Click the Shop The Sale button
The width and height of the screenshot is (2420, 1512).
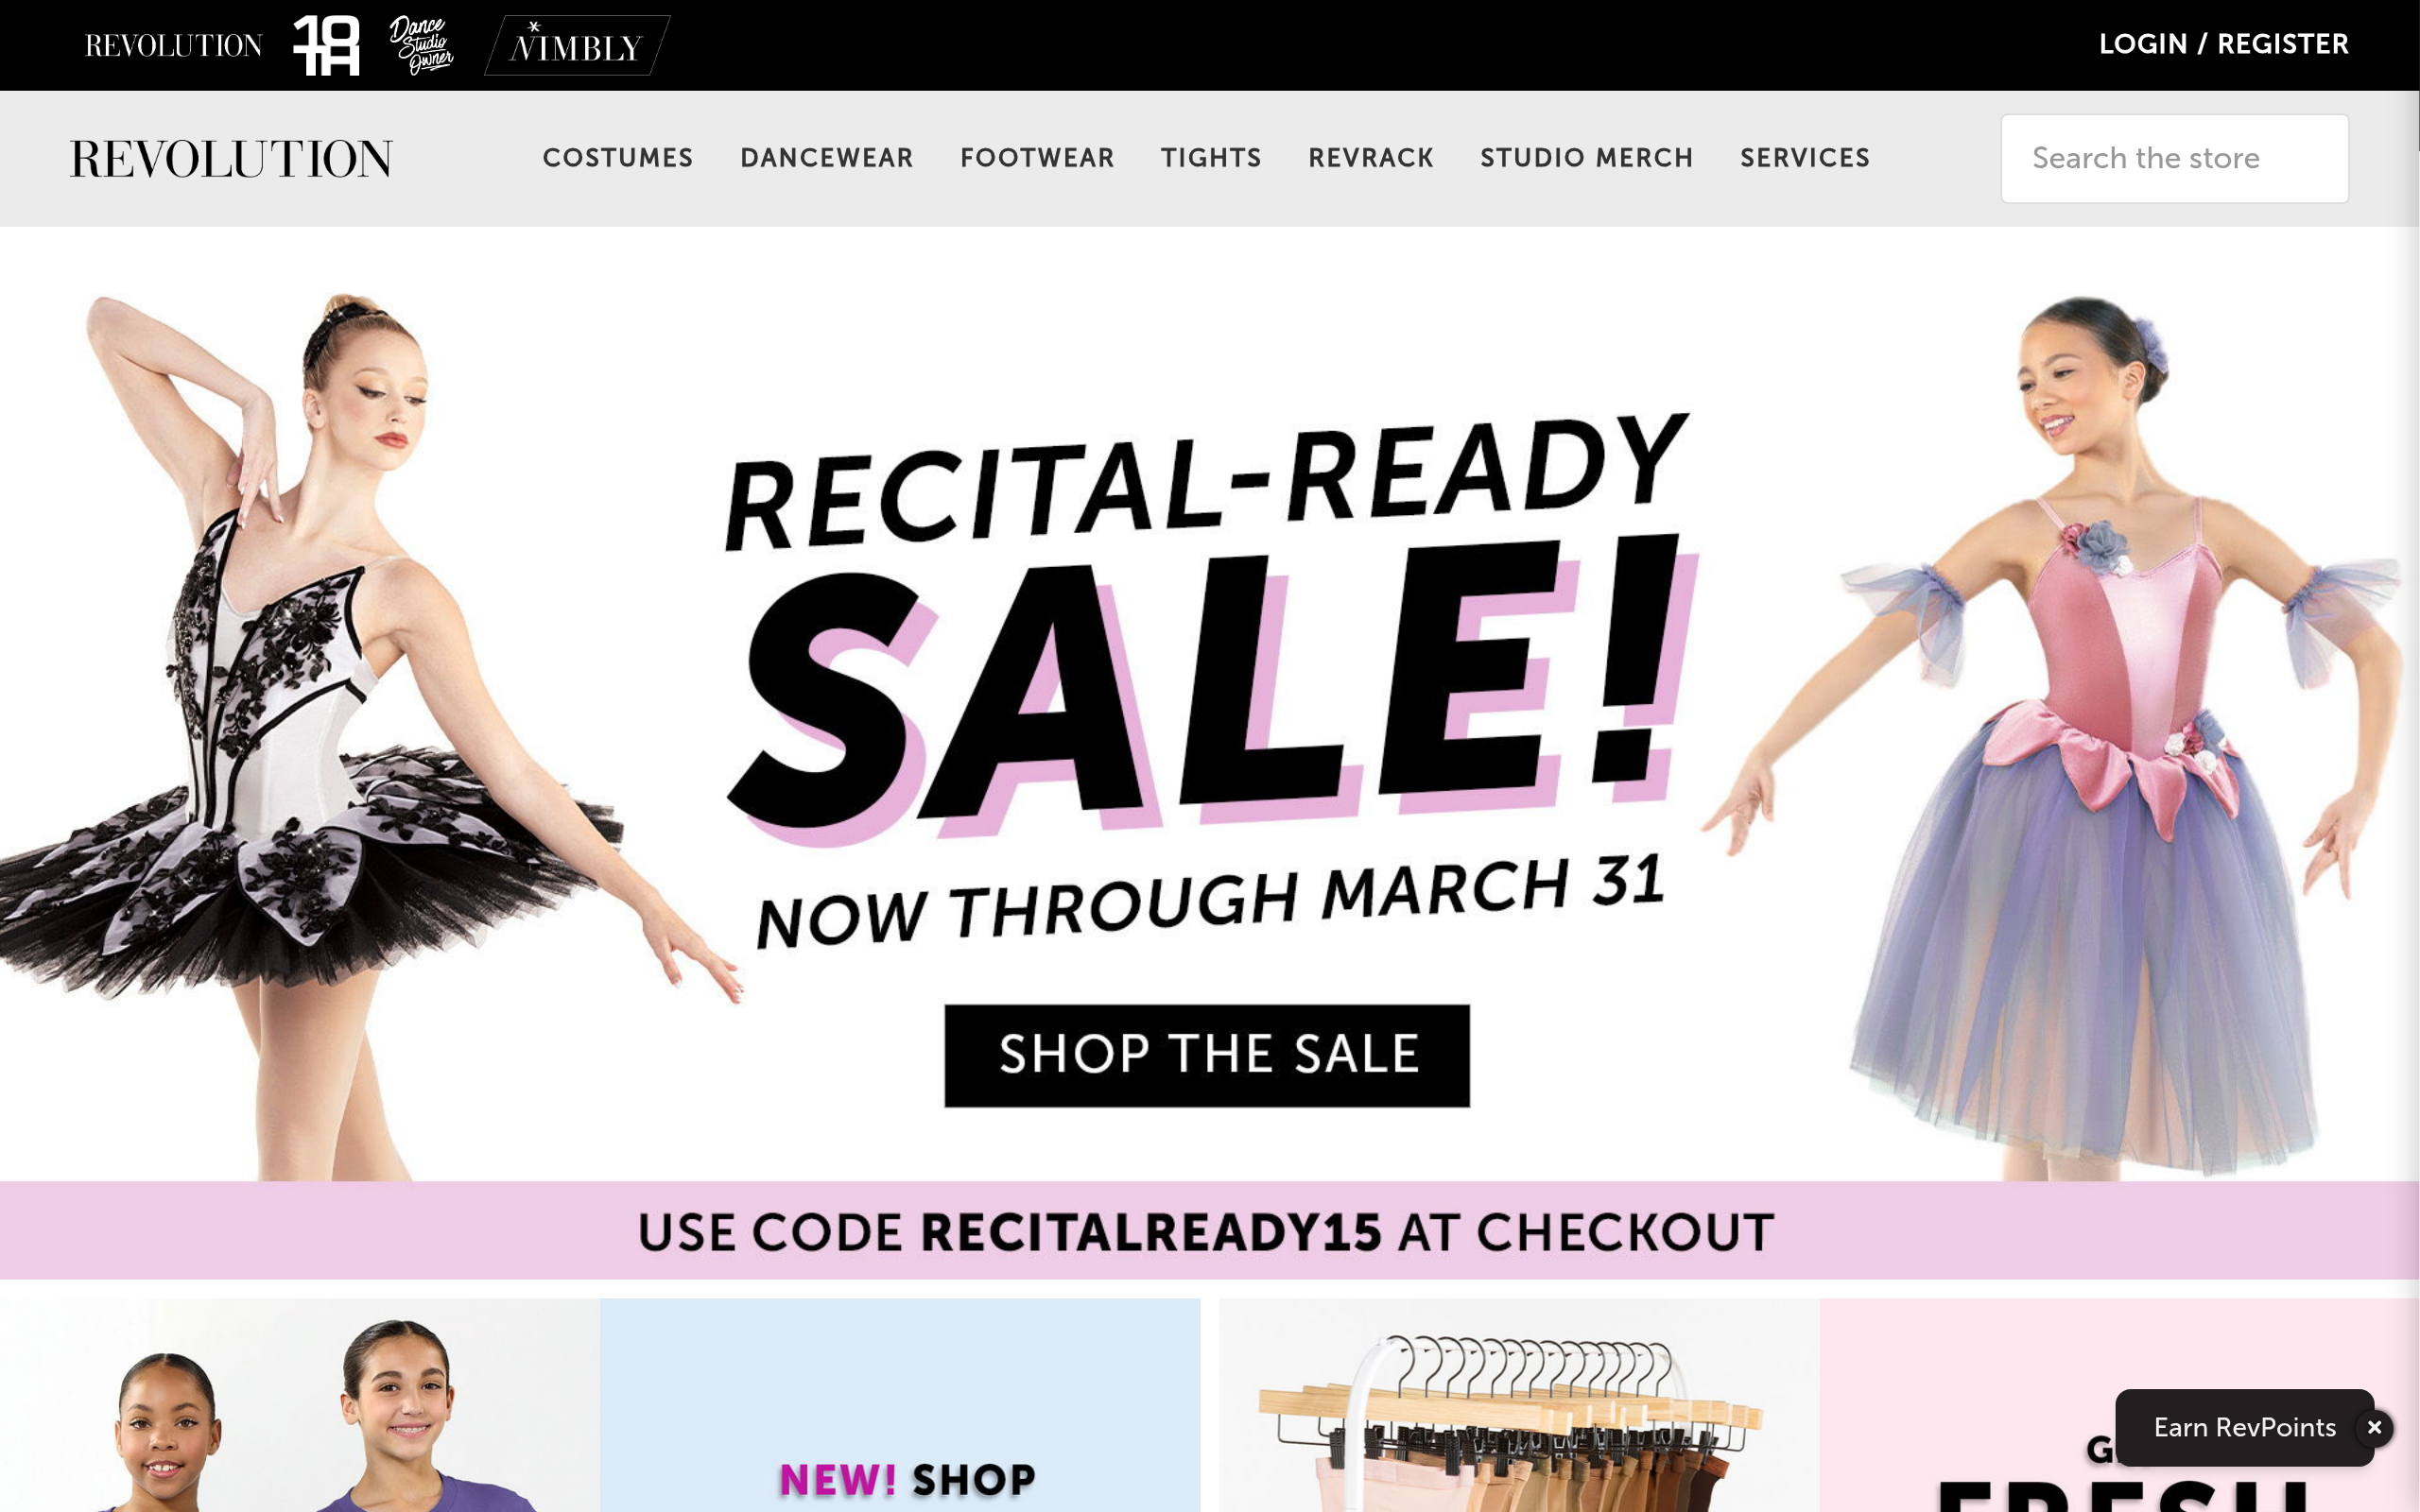pyautogui.click(x=1207, y=1055)
